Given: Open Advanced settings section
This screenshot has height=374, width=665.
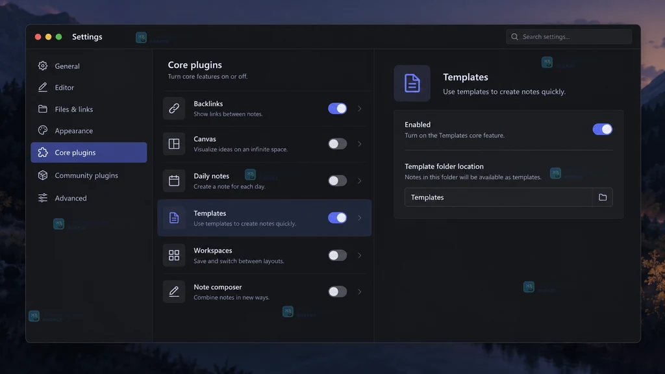Looking at the screenshot, I should (88, 198).
